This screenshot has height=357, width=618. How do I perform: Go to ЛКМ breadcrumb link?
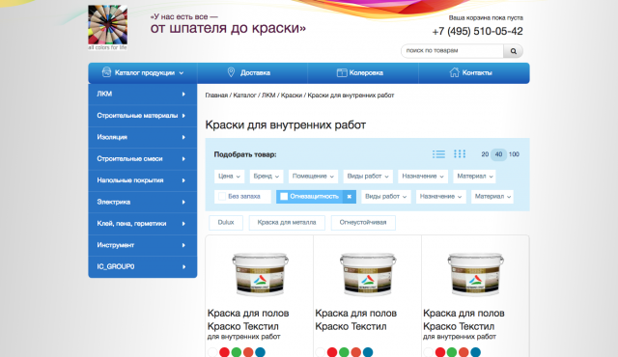coord(268,96)
